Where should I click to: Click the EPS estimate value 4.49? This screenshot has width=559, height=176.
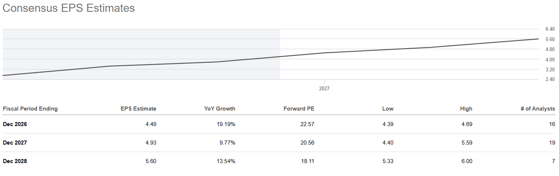151,124
